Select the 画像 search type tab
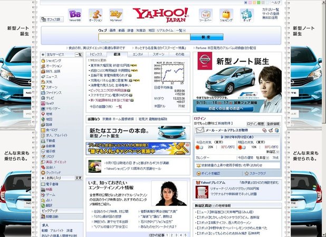 point(112,31)
